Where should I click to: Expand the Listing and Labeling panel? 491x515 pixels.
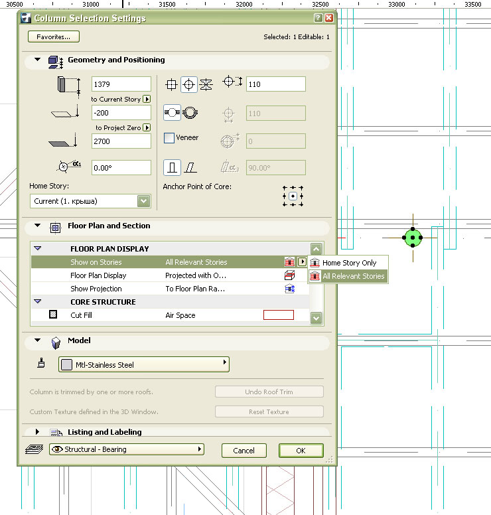(37, 431)
